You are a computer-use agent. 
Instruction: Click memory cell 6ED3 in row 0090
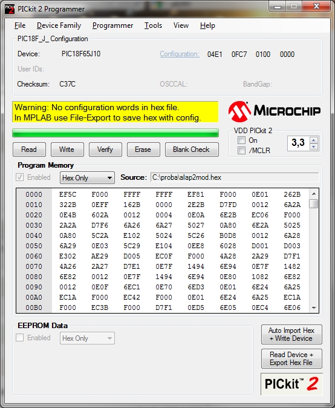(x=196, y=287)
